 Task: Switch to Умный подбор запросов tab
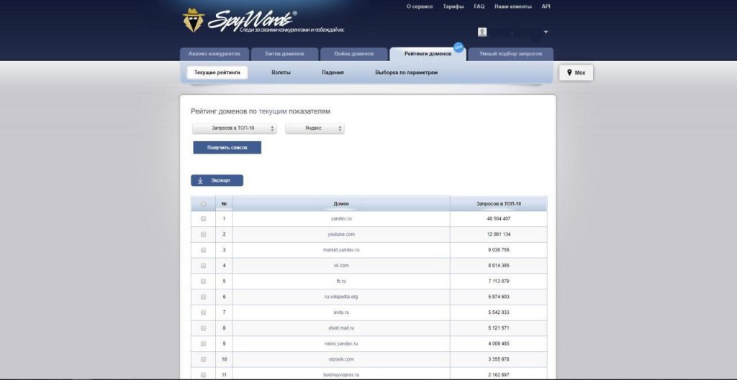510,54
